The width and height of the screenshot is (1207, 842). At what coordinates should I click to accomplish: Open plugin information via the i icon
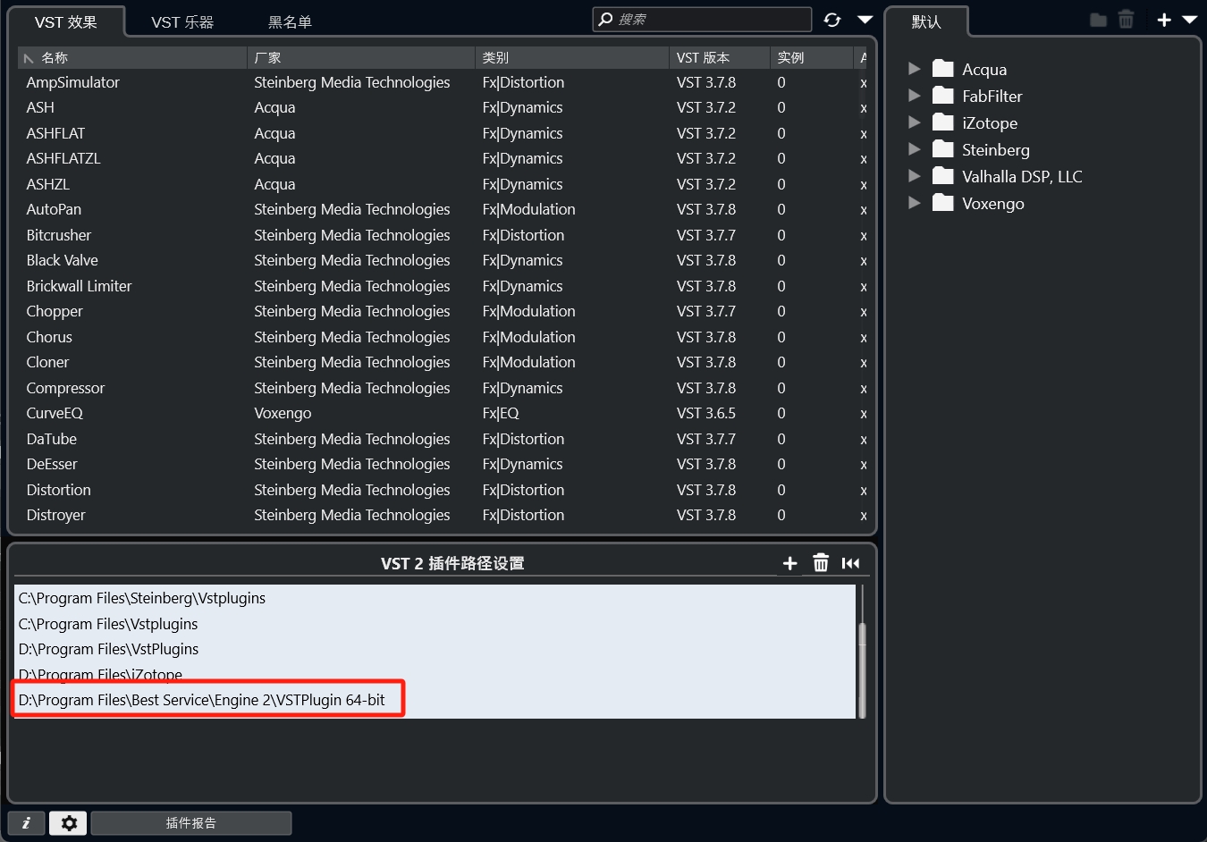(26, 822)
